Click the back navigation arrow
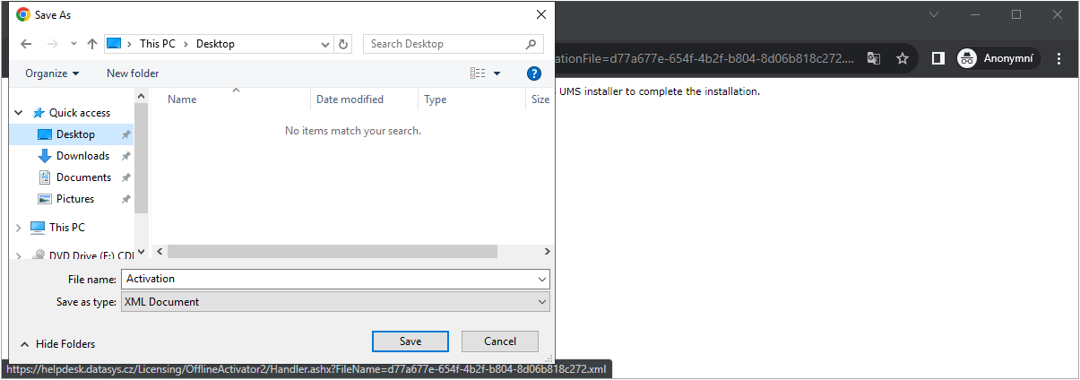1080x380 pixels. (26, 44)
